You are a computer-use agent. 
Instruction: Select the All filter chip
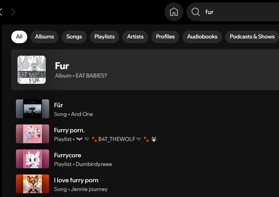pos(19,37)
